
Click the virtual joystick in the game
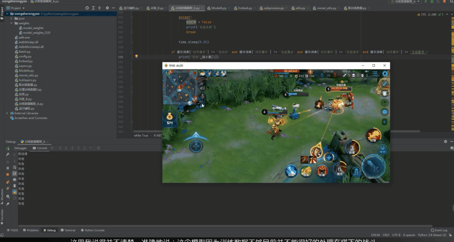coord(196,145)
